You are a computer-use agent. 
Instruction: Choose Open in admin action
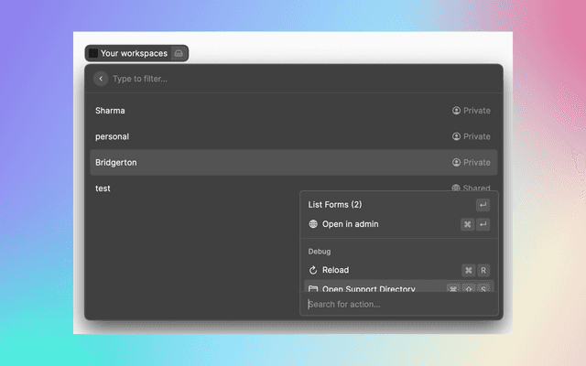click(350, 224)
